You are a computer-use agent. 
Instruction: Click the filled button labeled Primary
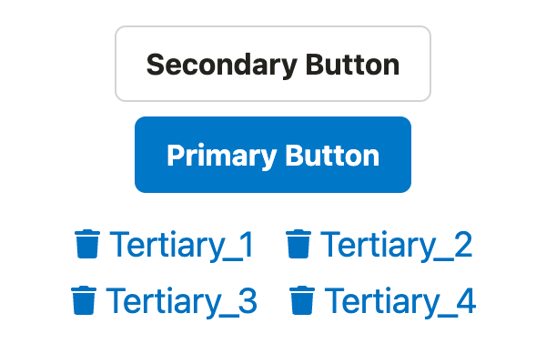273,155
